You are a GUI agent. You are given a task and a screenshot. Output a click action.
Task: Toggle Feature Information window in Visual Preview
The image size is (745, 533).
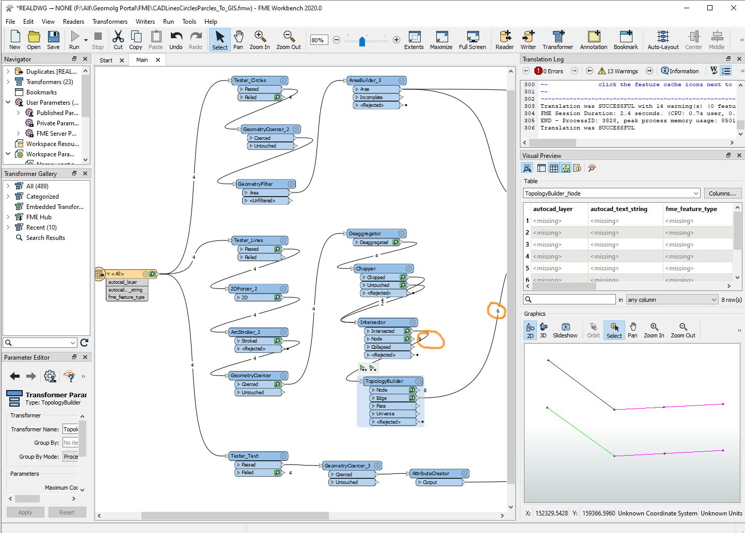577,168
